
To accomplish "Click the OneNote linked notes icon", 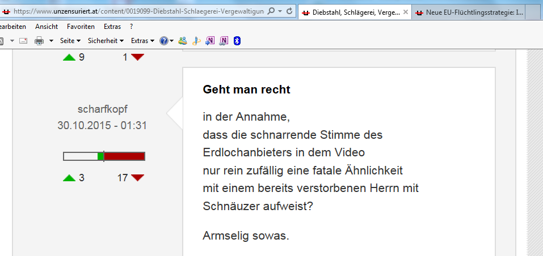I will coord(224,41).
